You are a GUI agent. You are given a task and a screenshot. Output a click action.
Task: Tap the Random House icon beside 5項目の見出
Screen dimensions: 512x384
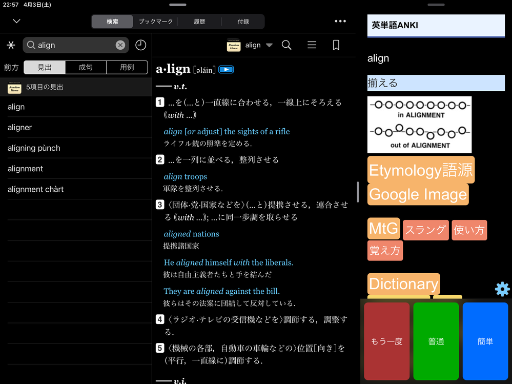click(x=14, y=88)
